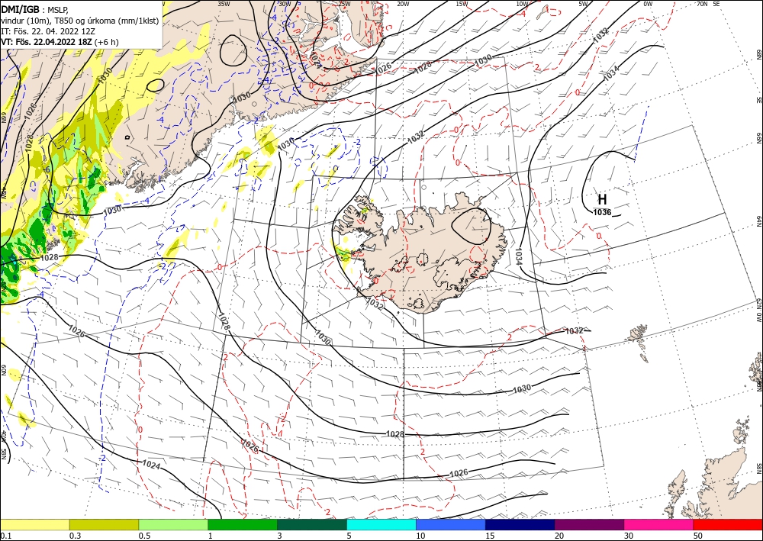763x541 pixels.
Task: Click the purple 20–30 mm legend swatch
Action: point(589,524)
